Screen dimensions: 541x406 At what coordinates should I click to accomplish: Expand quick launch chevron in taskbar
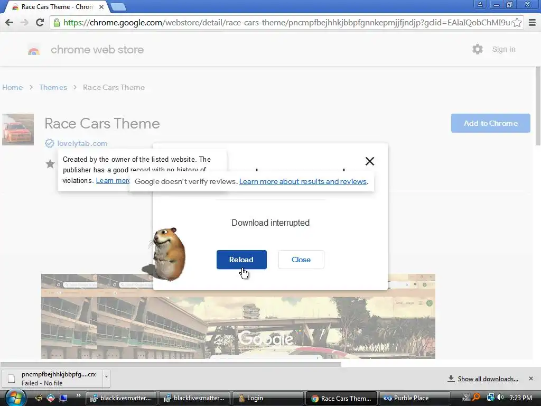pos(78,395)
